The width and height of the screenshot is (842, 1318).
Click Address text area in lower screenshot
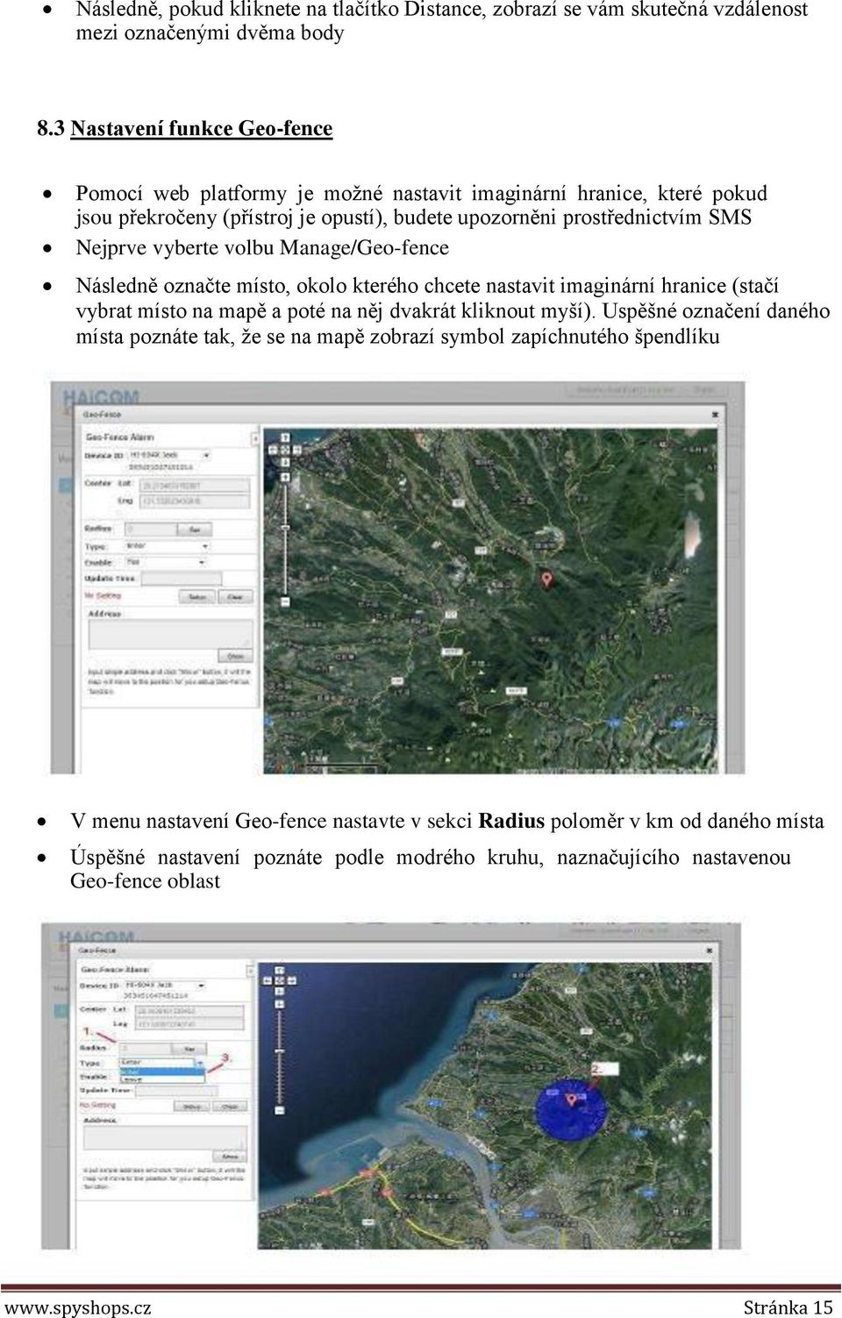tap(165, 1137)
